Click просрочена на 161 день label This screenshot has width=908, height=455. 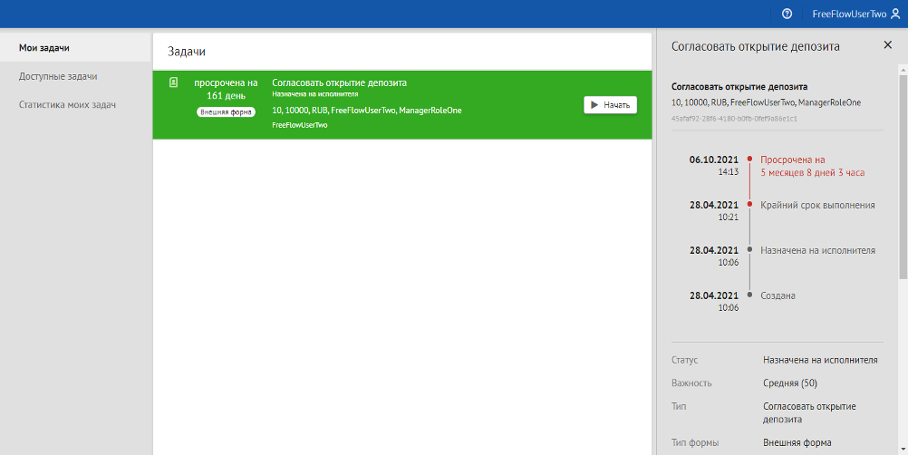(x=226, y=89)
